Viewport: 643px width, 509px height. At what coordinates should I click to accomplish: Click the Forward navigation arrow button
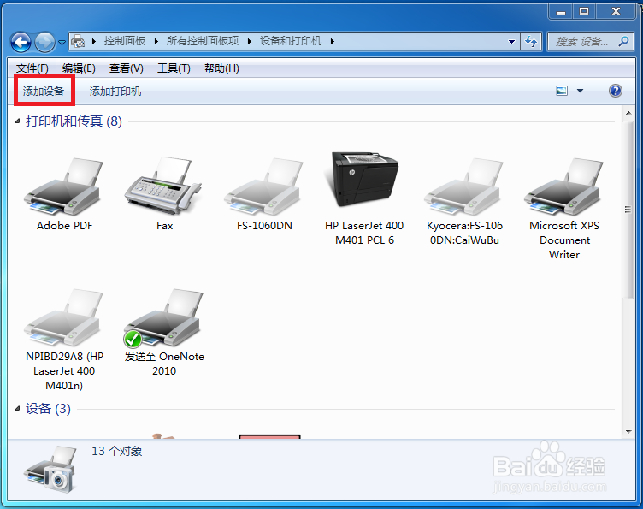tap(44, 42)
